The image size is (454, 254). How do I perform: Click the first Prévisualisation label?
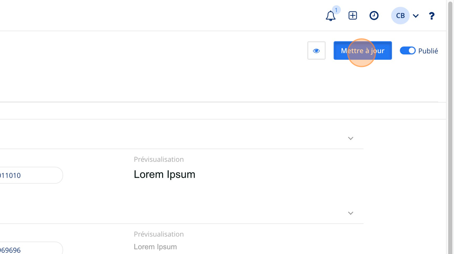click(158, 159)
